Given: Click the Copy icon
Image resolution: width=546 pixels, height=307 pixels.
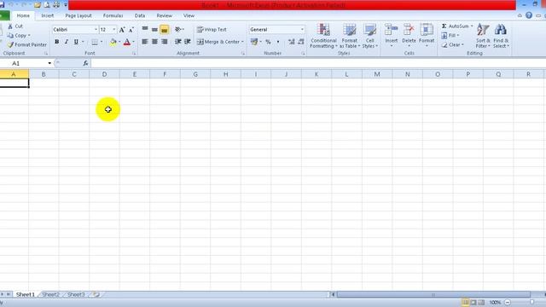Looking at the screenshot, I should (x=10, y=36).
